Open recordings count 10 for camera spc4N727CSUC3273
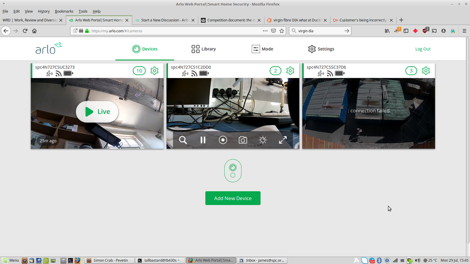This screenshot has width=470, height=264. tap(139, 70)
